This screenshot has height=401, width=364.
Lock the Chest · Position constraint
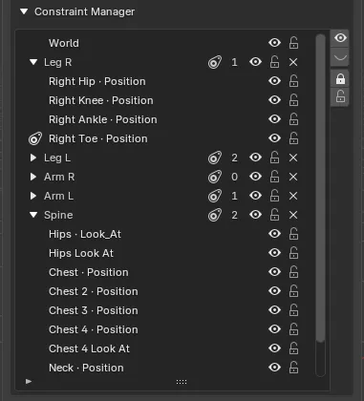(293, 272)
